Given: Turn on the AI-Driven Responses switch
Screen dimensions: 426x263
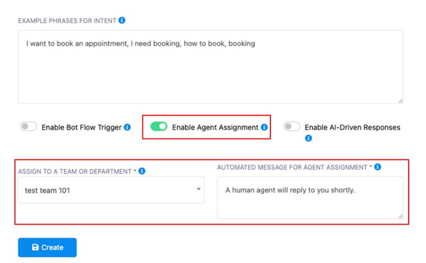Looking at the screenshot, I should (x=292, y=127).
